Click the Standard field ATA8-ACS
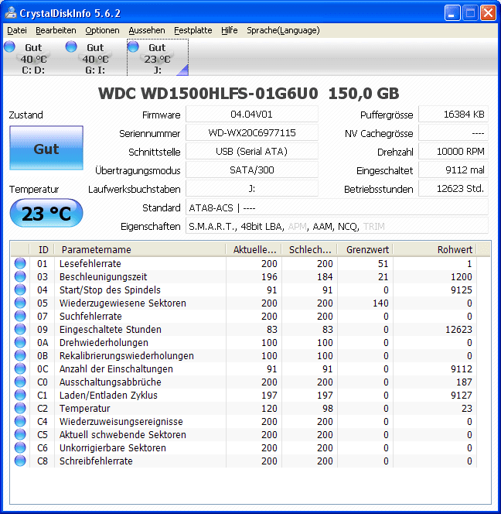This screenshot has width=501, height=514. [337, 207]
